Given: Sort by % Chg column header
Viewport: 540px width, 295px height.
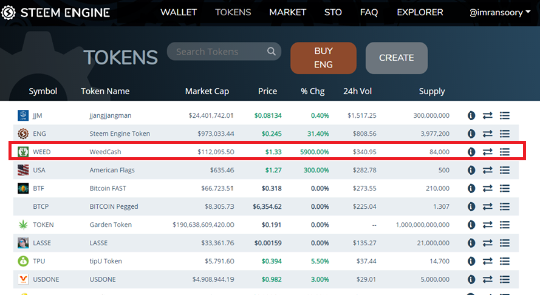Looking at the screenshot, I should tap(312, 91).
